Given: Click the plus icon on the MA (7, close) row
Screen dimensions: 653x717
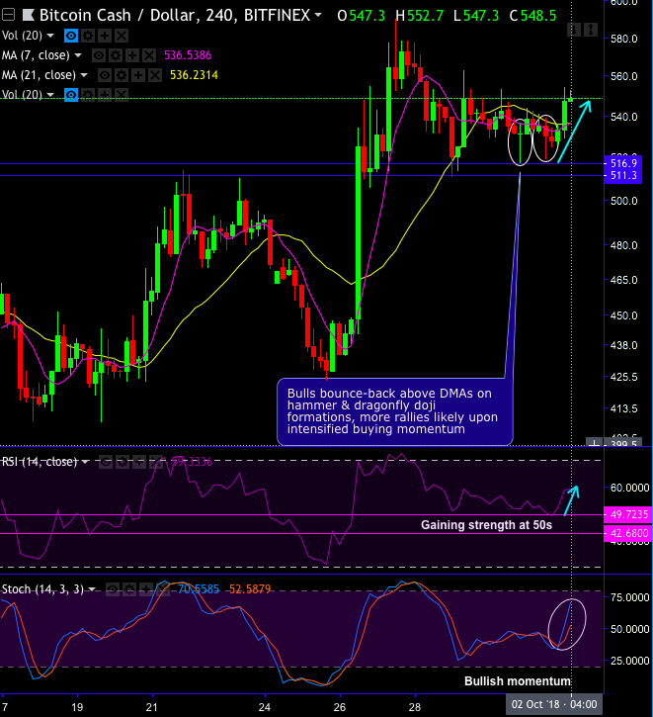Looking at the screenshot, I should tap(132, 55).
